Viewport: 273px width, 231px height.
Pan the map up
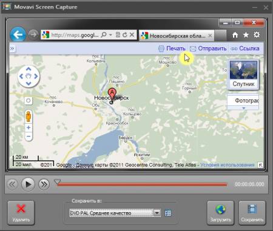coord(29,69)
